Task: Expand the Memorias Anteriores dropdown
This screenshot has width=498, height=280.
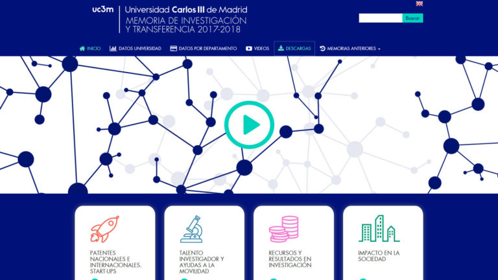Action: [x=350, y=49]
